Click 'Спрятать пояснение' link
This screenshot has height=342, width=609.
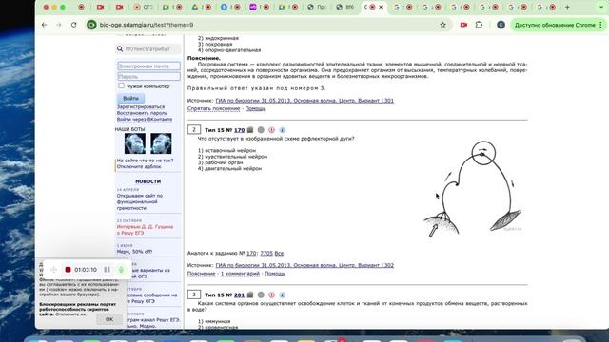[213, 108]
